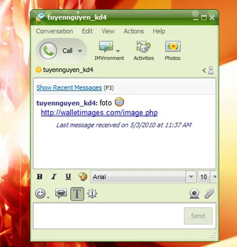Viewport: 237px width, 247px height.
Task: Open the IMVironment icon
Action: coord(106,46)
